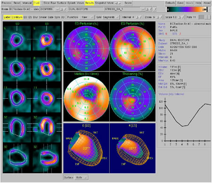Click the arrow button right of the color bar
Screen dimensions: 212x183
[x=210, y=9]
